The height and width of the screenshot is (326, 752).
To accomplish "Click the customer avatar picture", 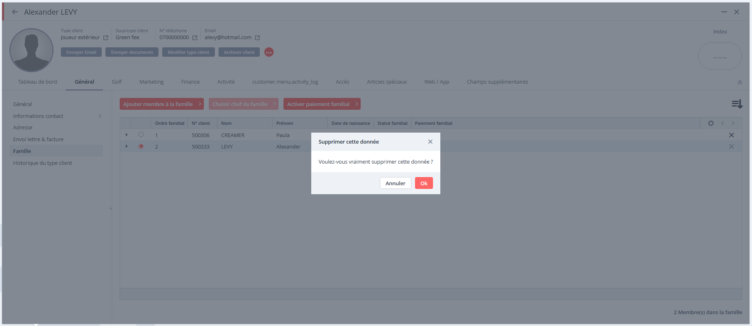I will pos(31,50).
